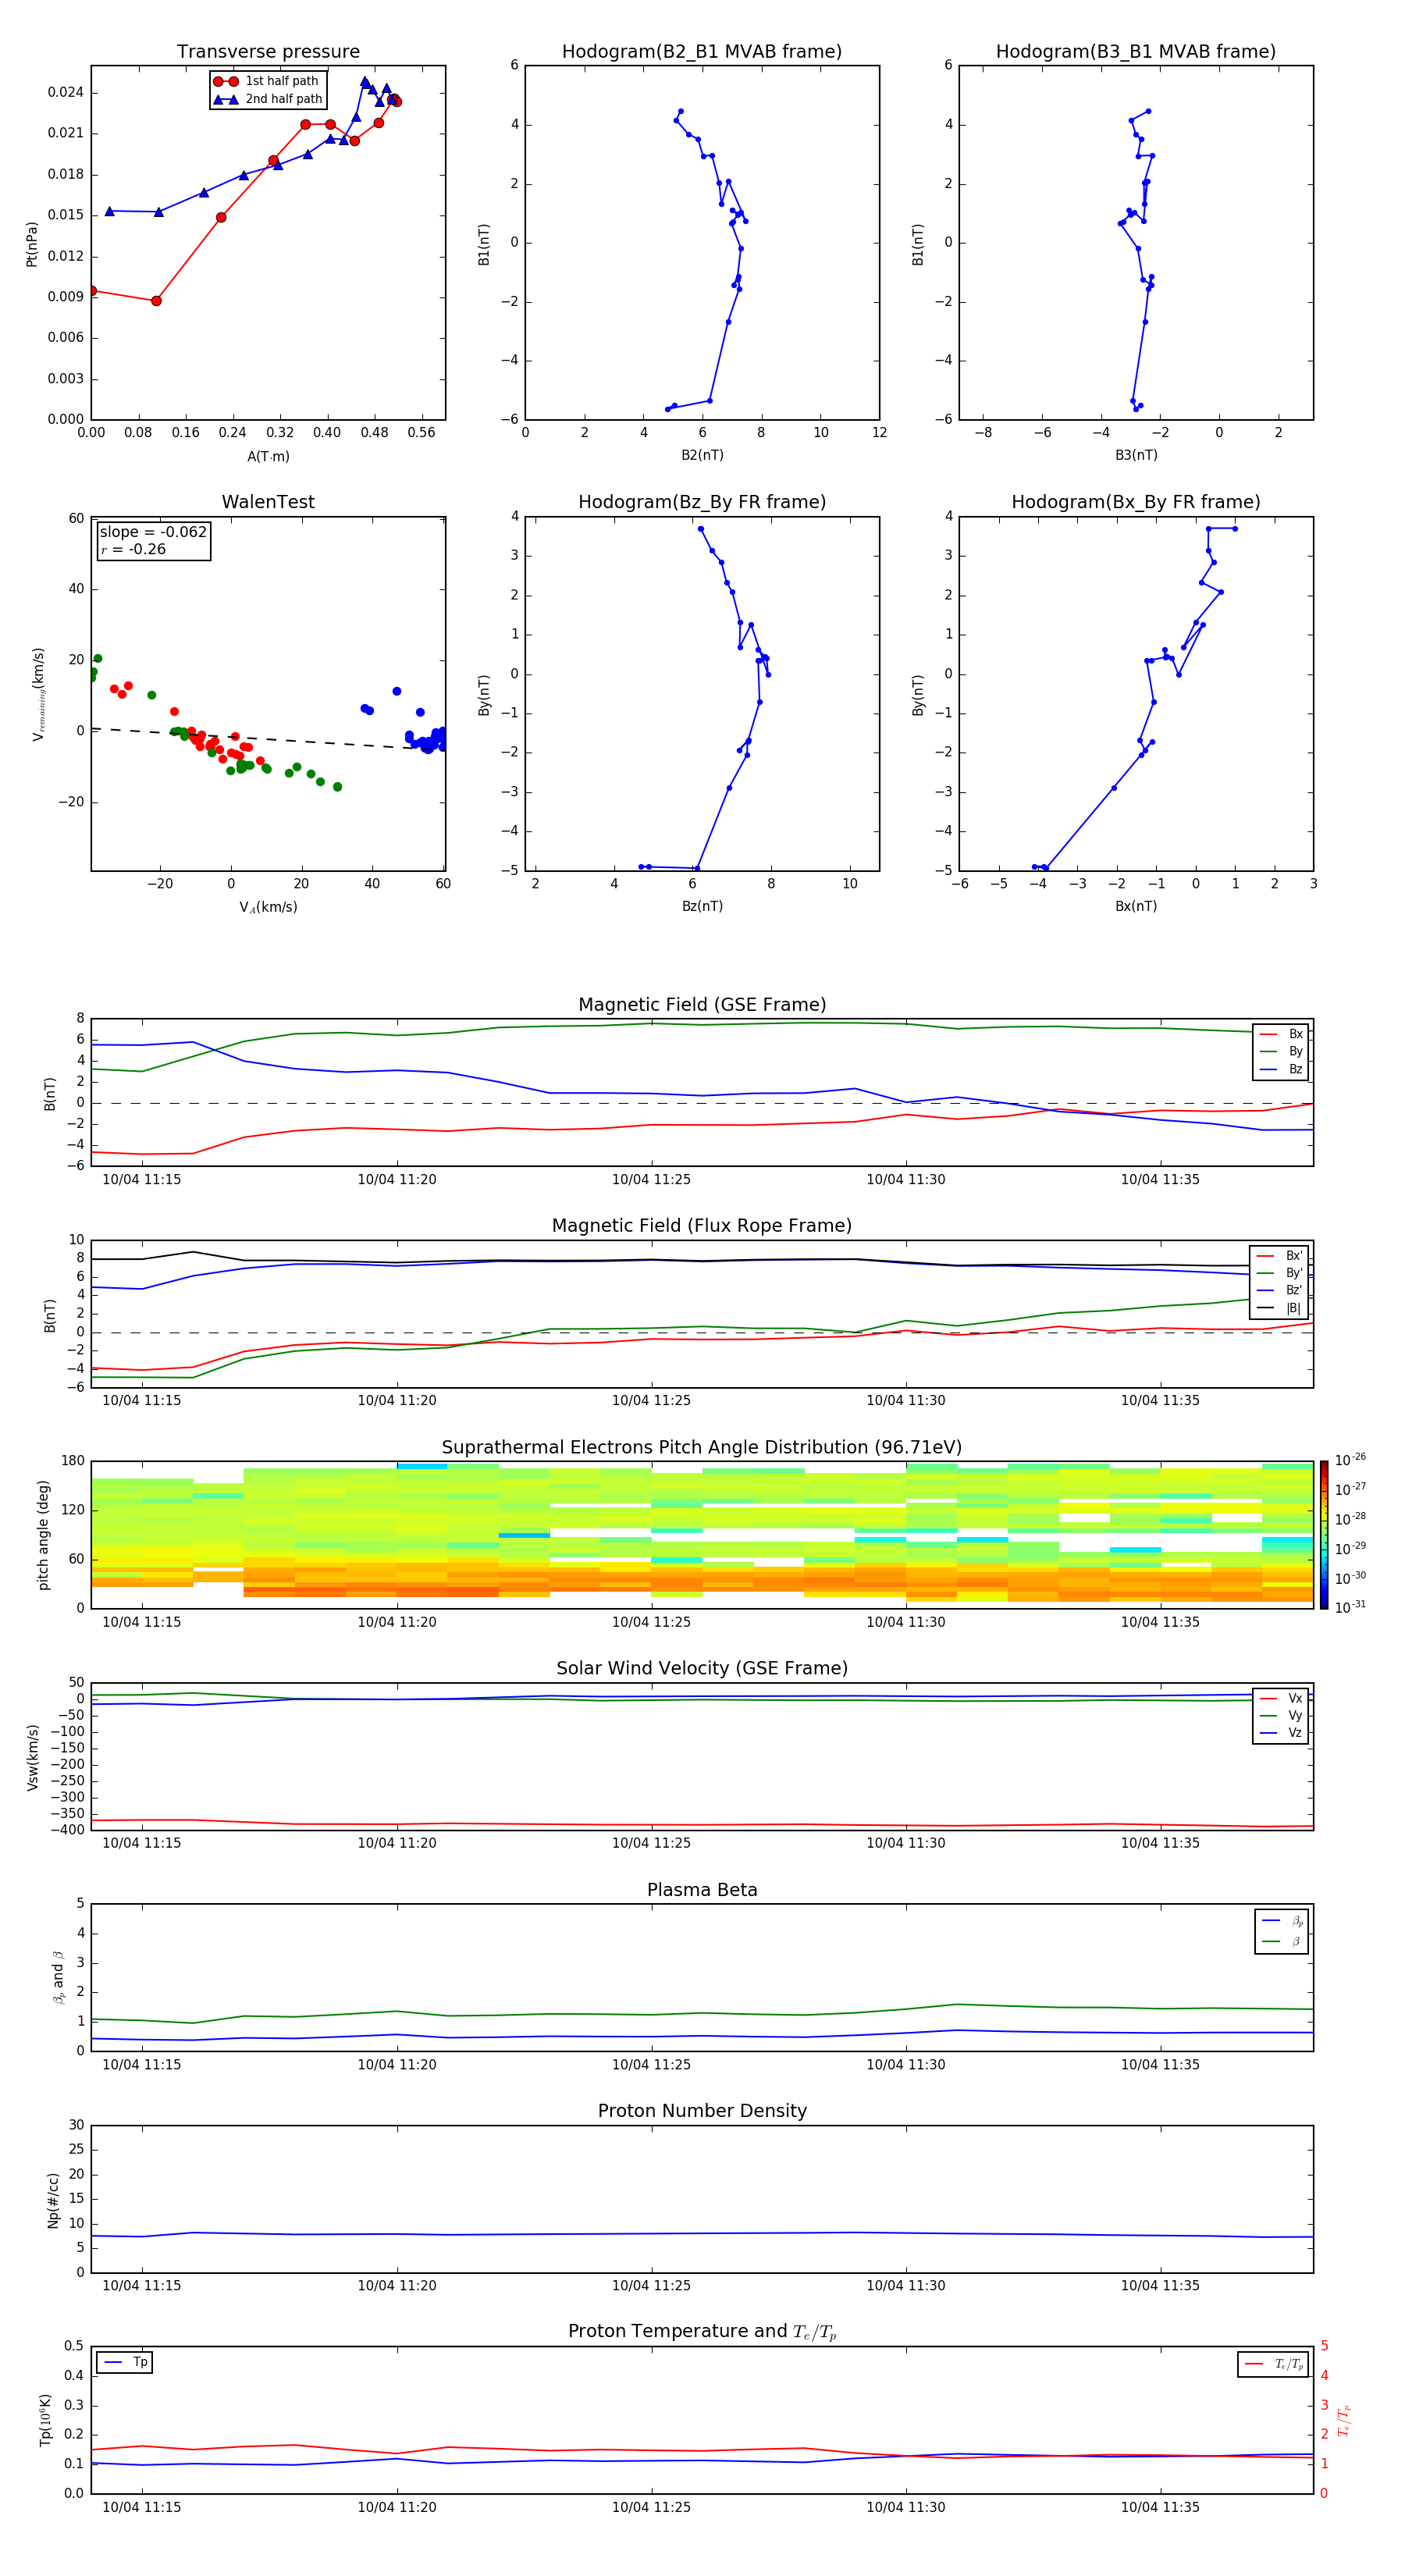Click '2nd half path' legend entry

coord(268,99)
